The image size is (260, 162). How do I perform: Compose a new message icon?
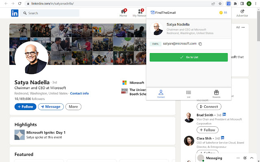245,158
